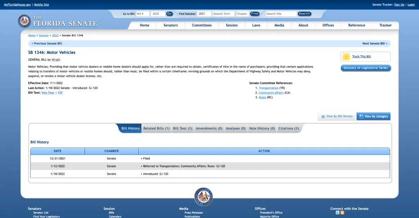Open the Glossary of Legislative Terms
Viewport: 419px width, 218px height.
(365, 68)
